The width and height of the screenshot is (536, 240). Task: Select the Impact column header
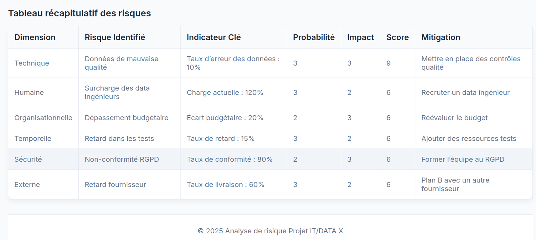(360, 37)
